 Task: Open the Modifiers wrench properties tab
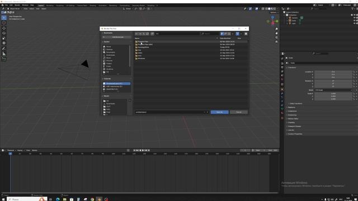coord(282,93)
